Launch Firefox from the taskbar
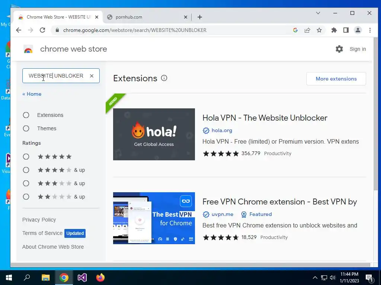381x285 pixels. [100, 278]
